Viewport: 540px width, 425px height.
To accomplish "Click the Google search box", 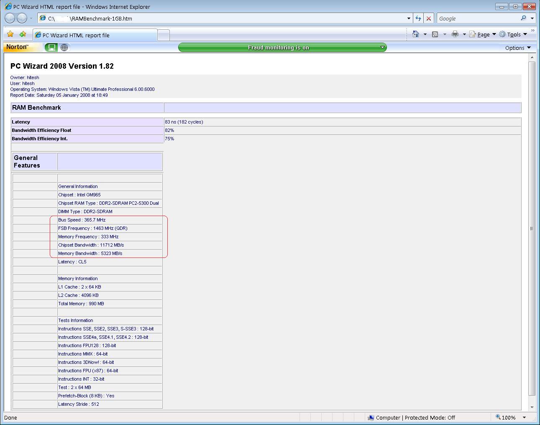I will (477, 18).
